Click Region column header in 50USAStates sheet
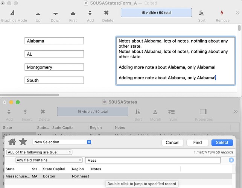Image resolution: width=242 pixels, height=188 pixels. coord(96,127)
